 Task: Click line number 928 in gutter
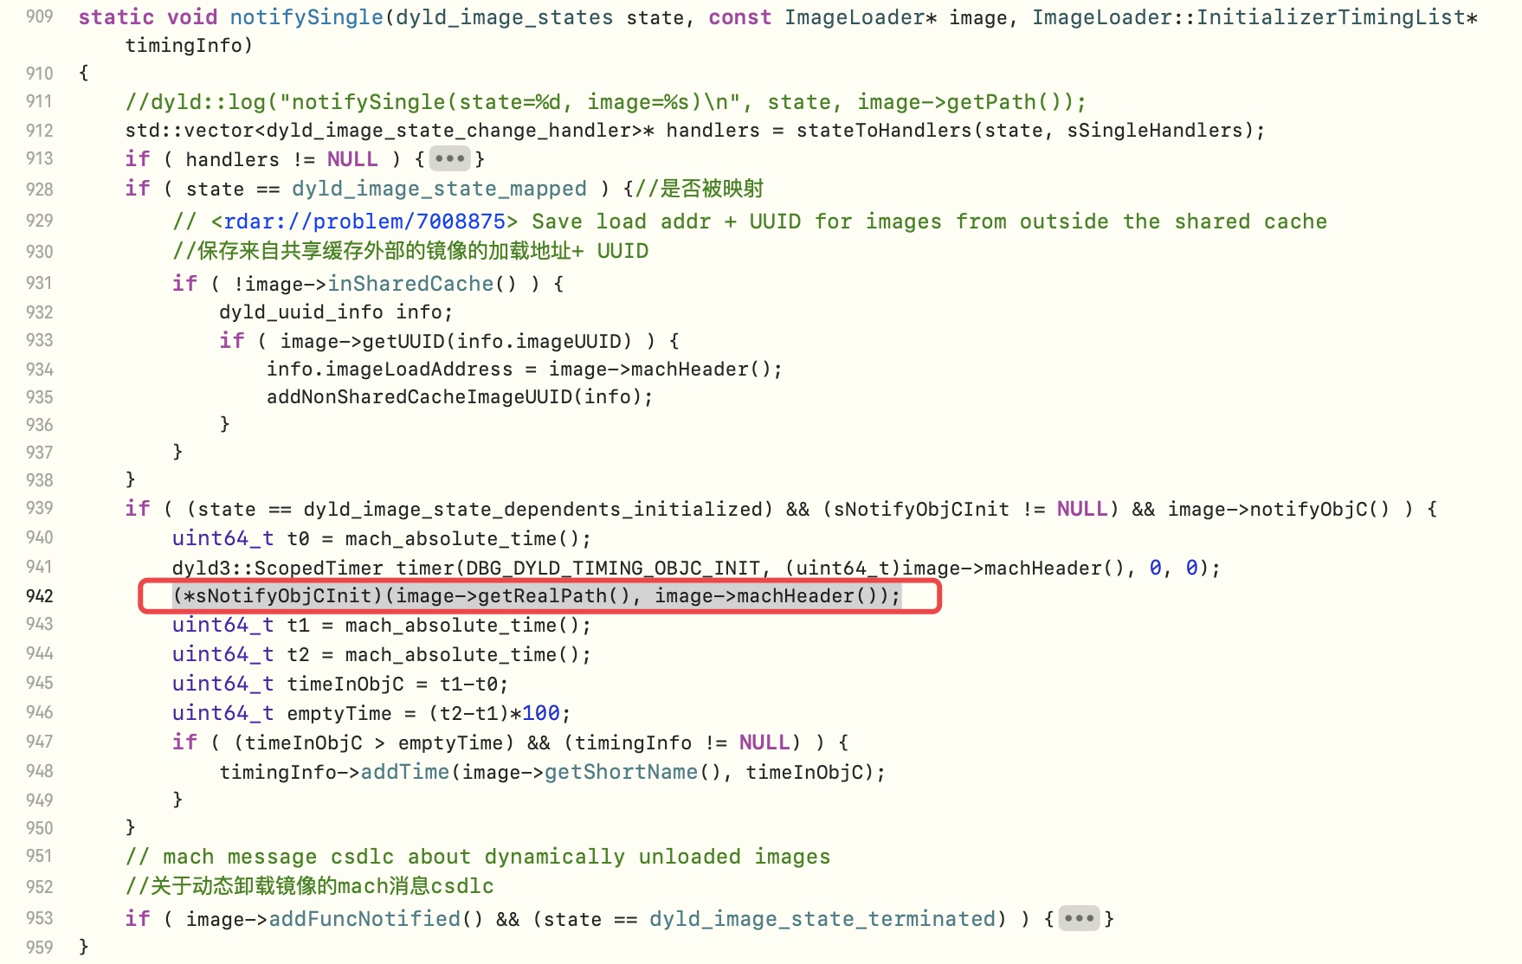point(40,189)
